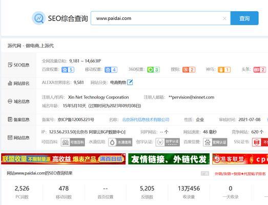
Task: Select the 网站信息 section label
Action: pos(19,137)
